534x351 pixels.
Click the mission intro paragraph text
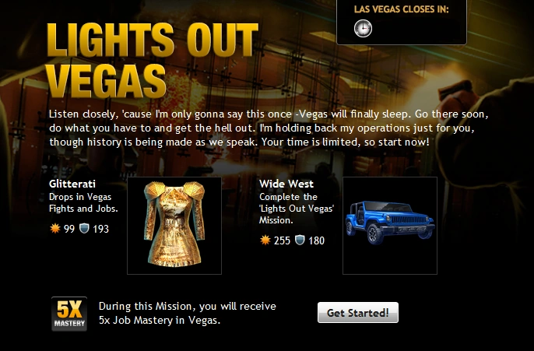click(269, 128)
